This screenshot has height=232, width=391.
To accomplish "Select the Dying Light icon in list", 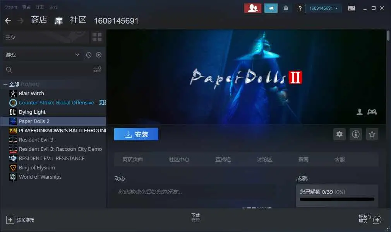I will click(x=13, y=112).
